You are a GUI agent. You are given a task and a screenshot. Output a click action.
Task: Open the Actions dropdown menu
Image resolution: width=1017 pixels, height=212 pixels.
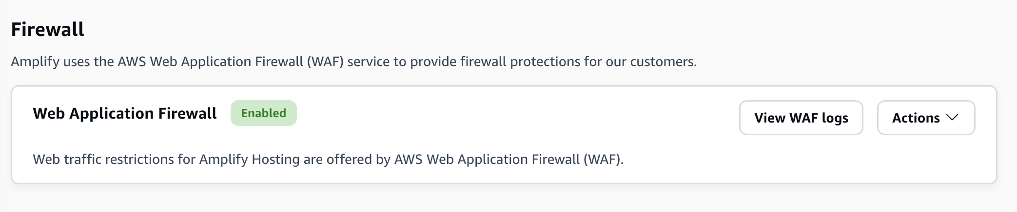(925, 118)
